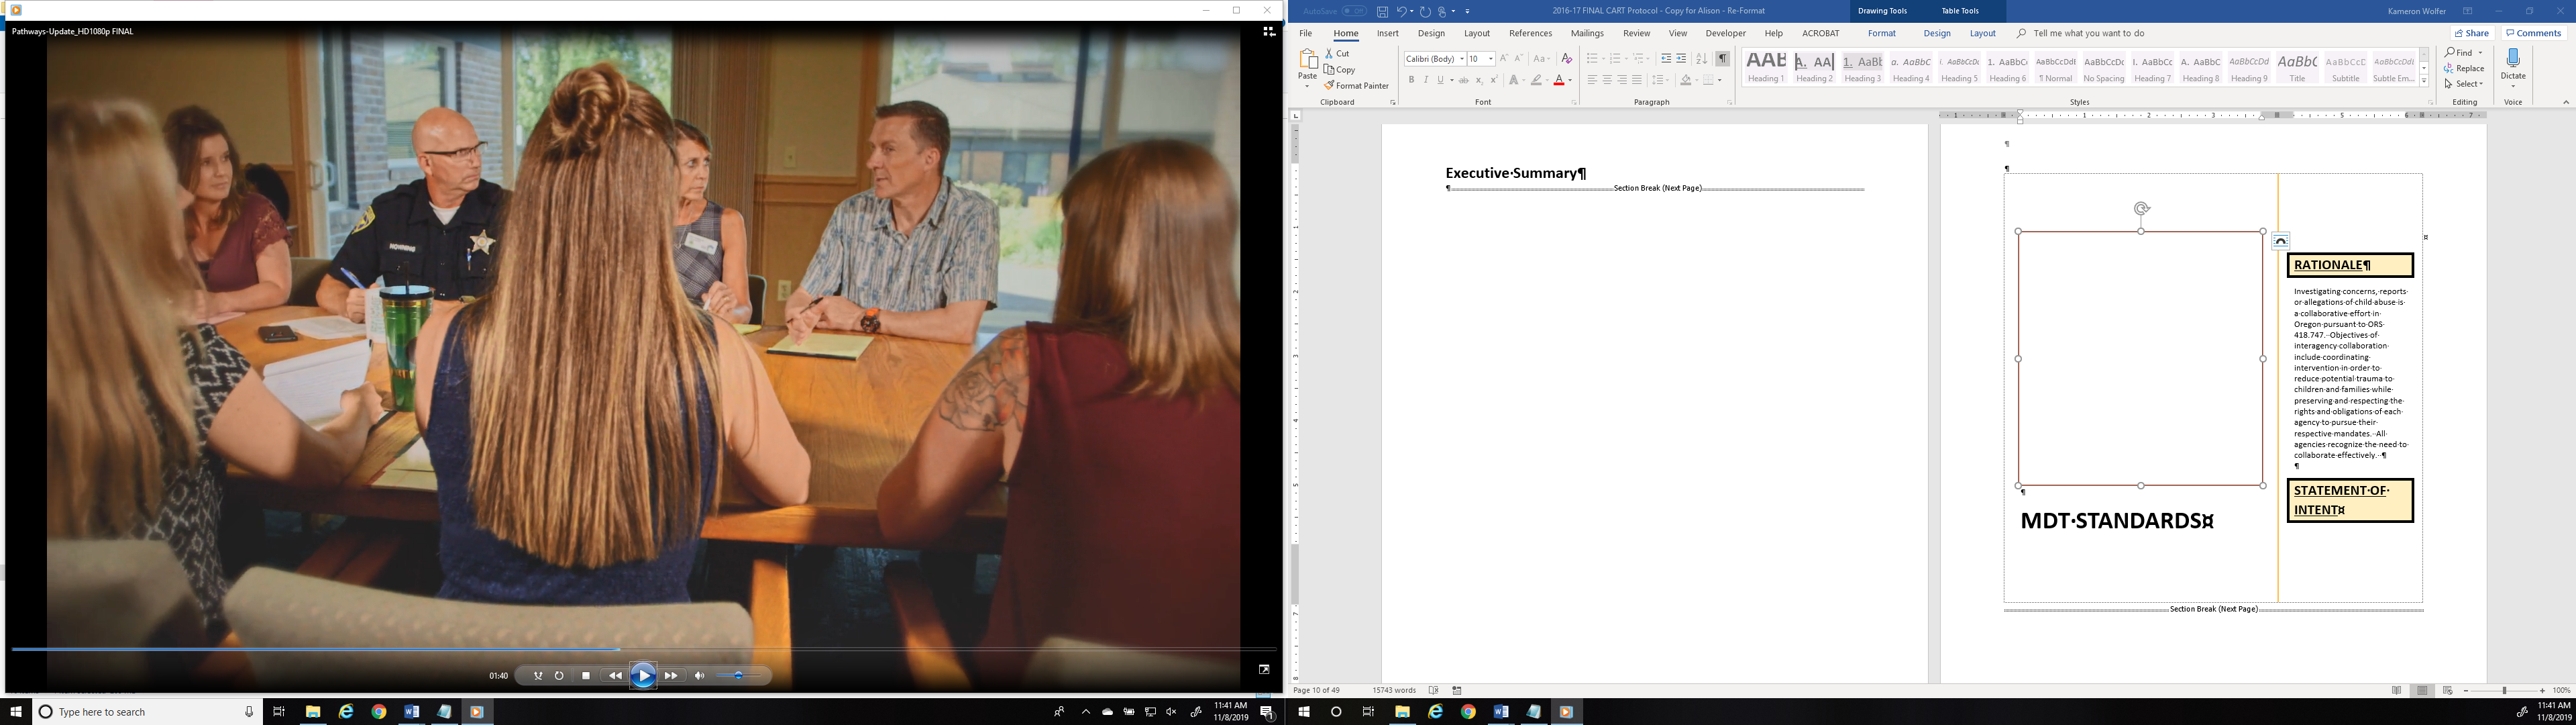The width and height of the screenshot is (2576, 725).
Task: Click the Share button
Action: 2472,33
